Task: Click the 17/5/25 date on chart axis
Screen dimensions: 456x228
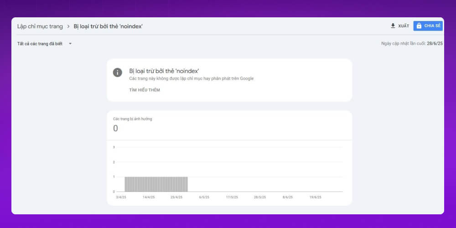Action: [232, 197]
